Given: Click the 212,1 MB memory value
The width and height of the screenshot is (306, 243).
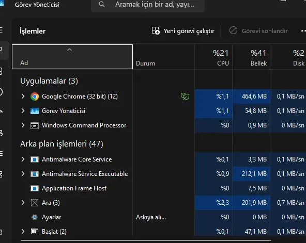Looking at the screenshot, I should tap(254, 174).
